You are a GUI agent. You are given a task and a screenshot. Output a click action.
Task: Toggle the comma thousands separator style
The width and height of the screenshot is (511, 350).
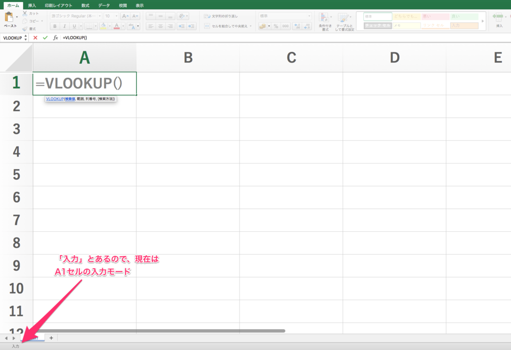(286, 26)
